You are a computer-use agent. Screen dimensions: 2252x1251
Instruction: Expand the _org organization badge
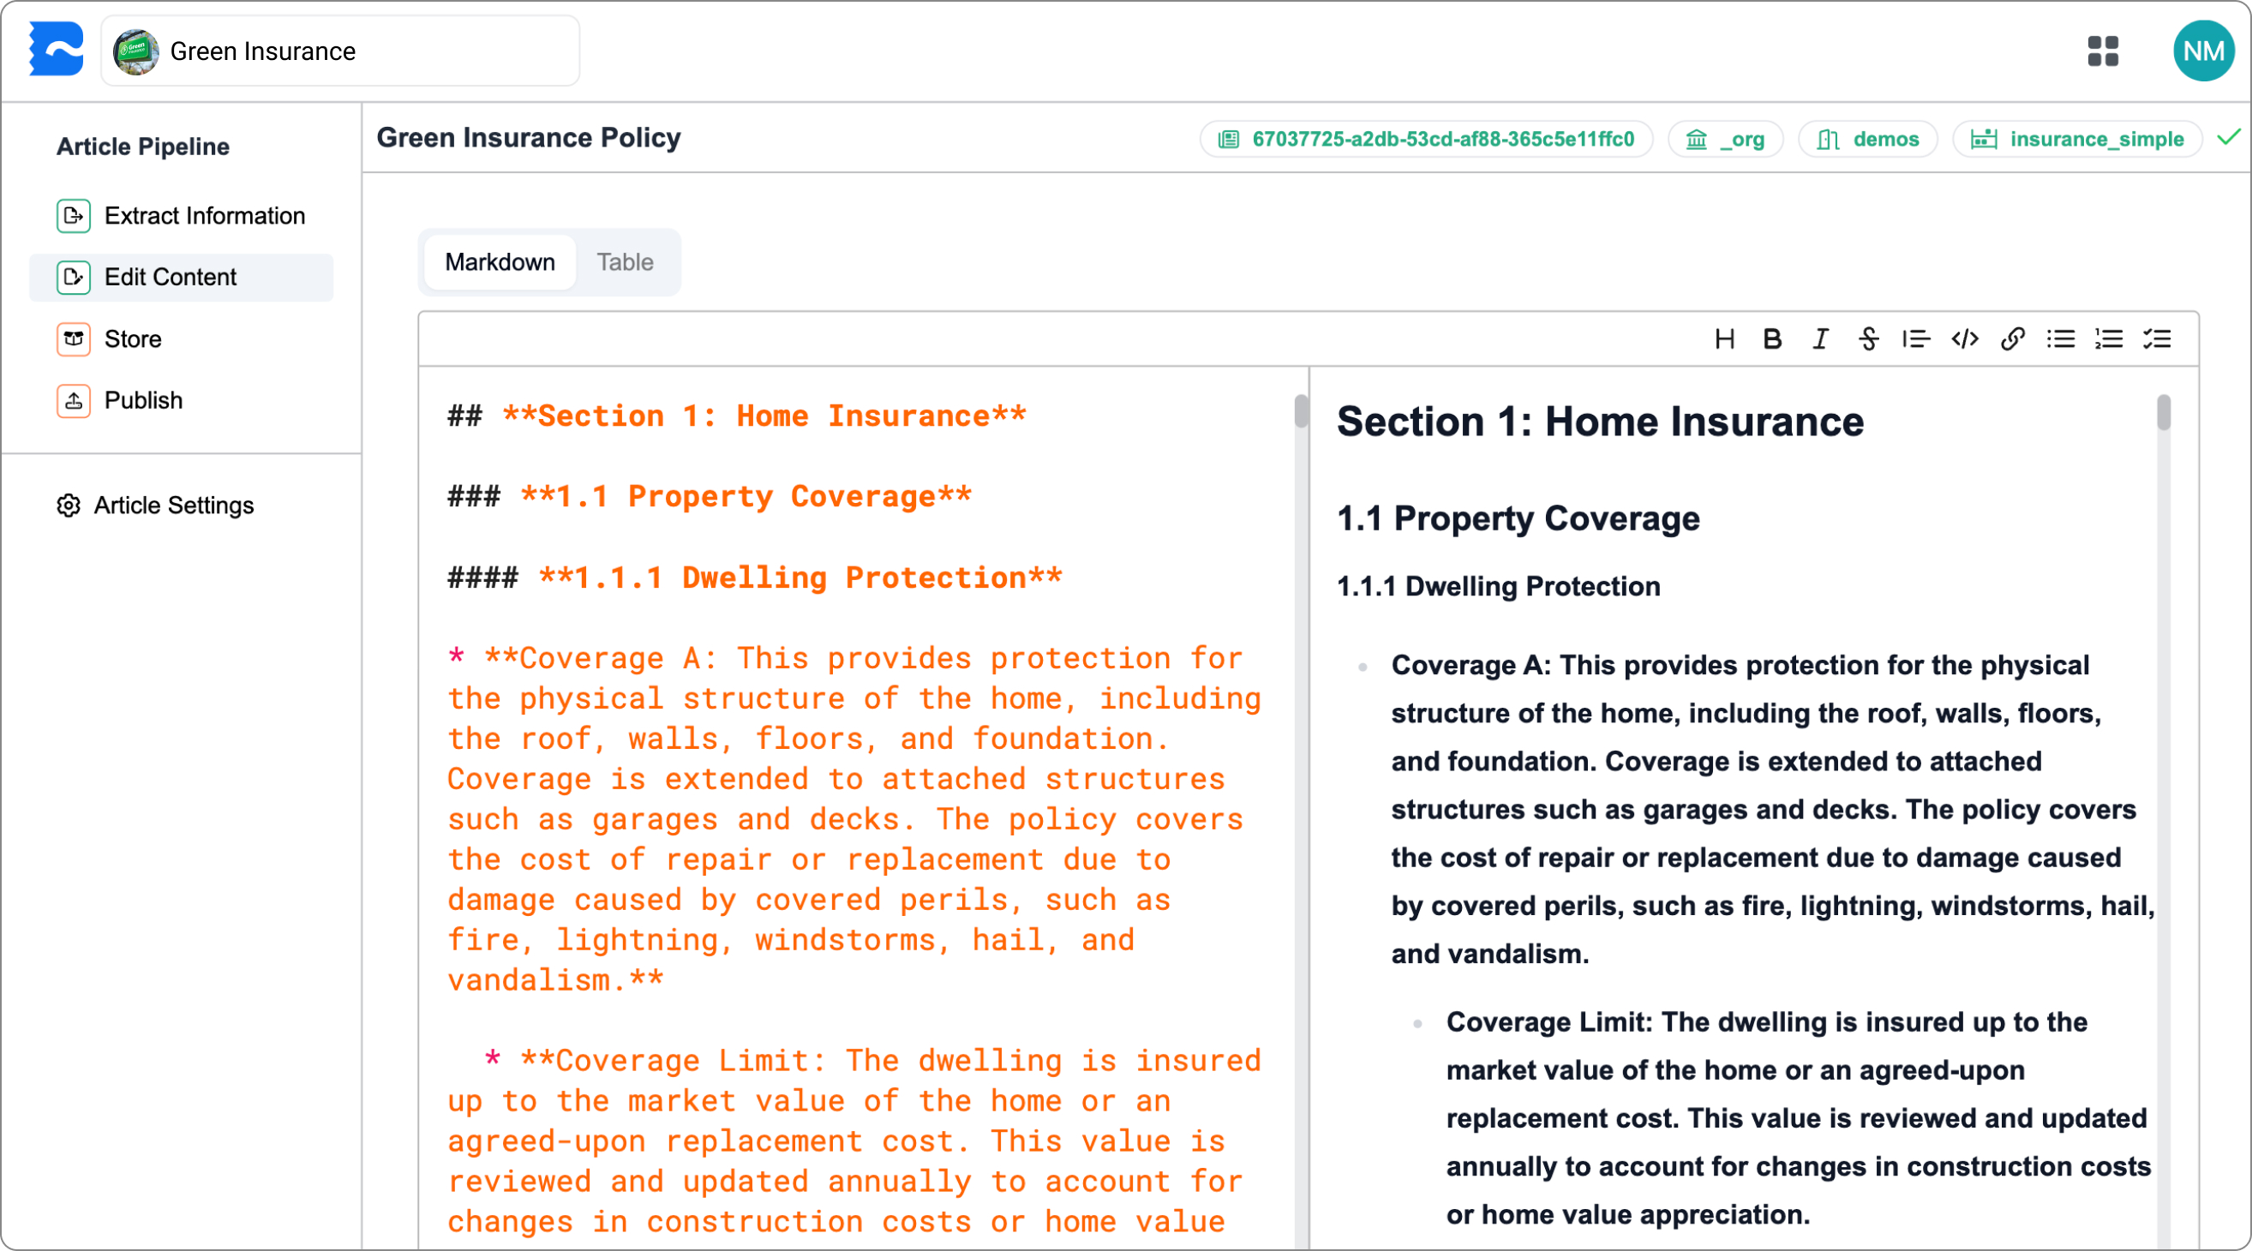coord(1724,138)
